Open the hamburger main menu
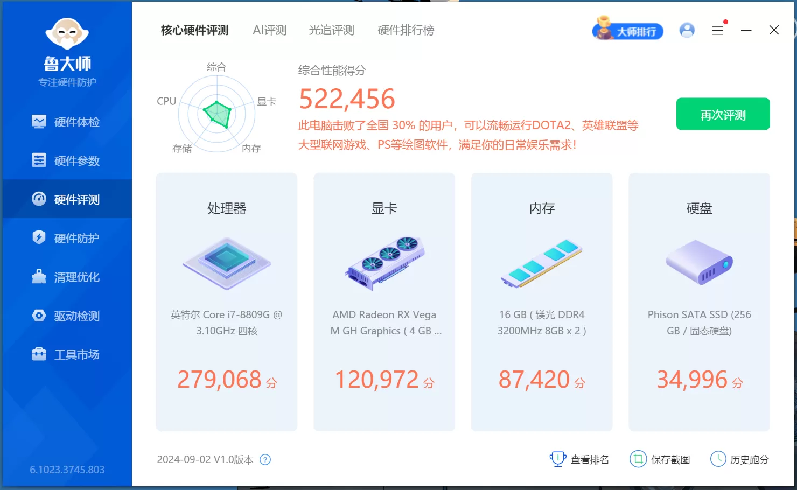The image size is (797, 490). pyautogui.click(x=718, y=30)
